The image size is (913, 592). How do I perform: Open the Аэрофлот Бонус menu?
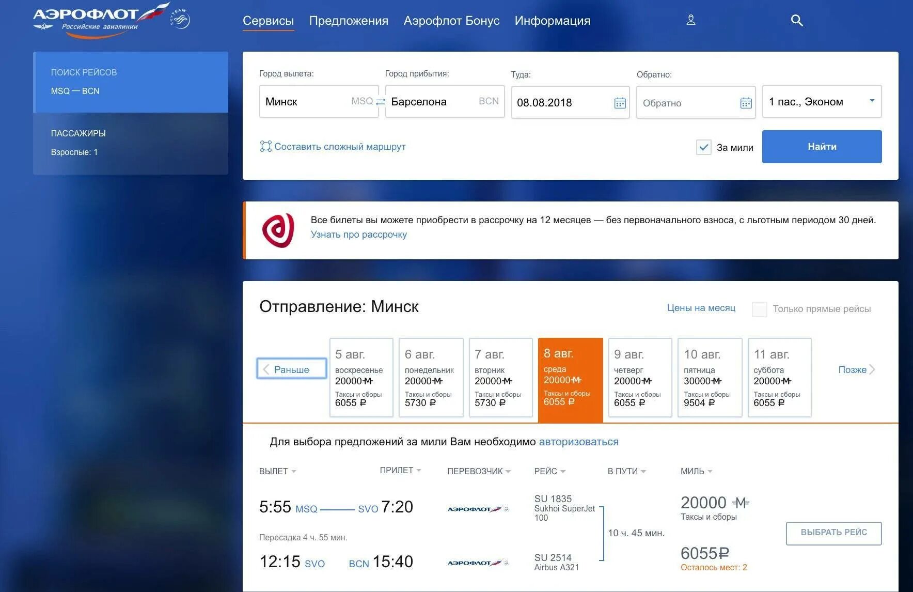(x=451, y=21)
